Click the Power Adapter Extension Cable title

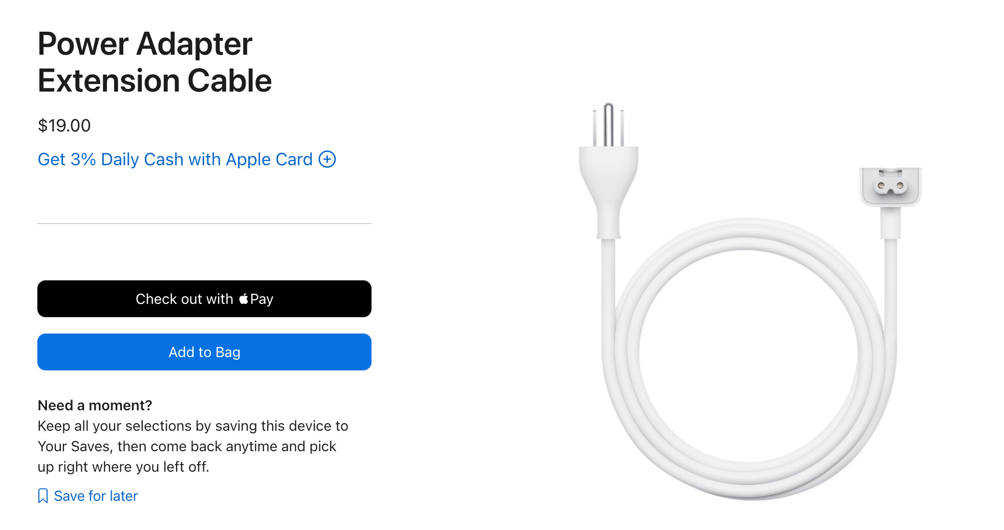[155, 62]
